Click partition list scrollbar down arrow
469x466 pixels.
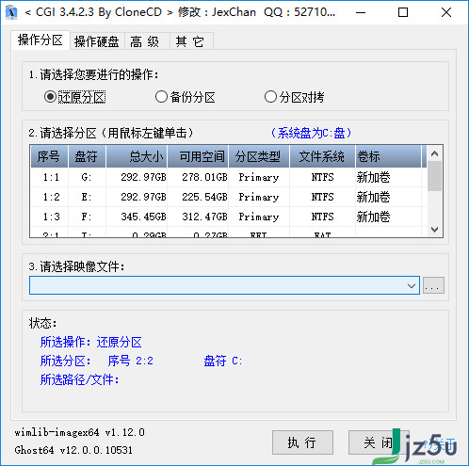click(x=434, y=229)
